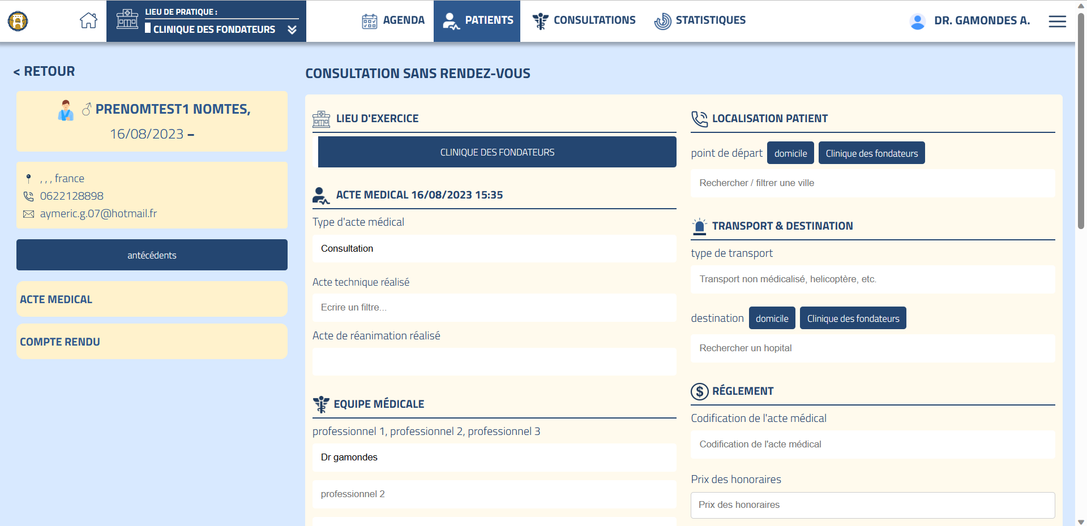Click the Acte technique réalisé filter field
Viewport: 1087px width, 526px height.
494,308
